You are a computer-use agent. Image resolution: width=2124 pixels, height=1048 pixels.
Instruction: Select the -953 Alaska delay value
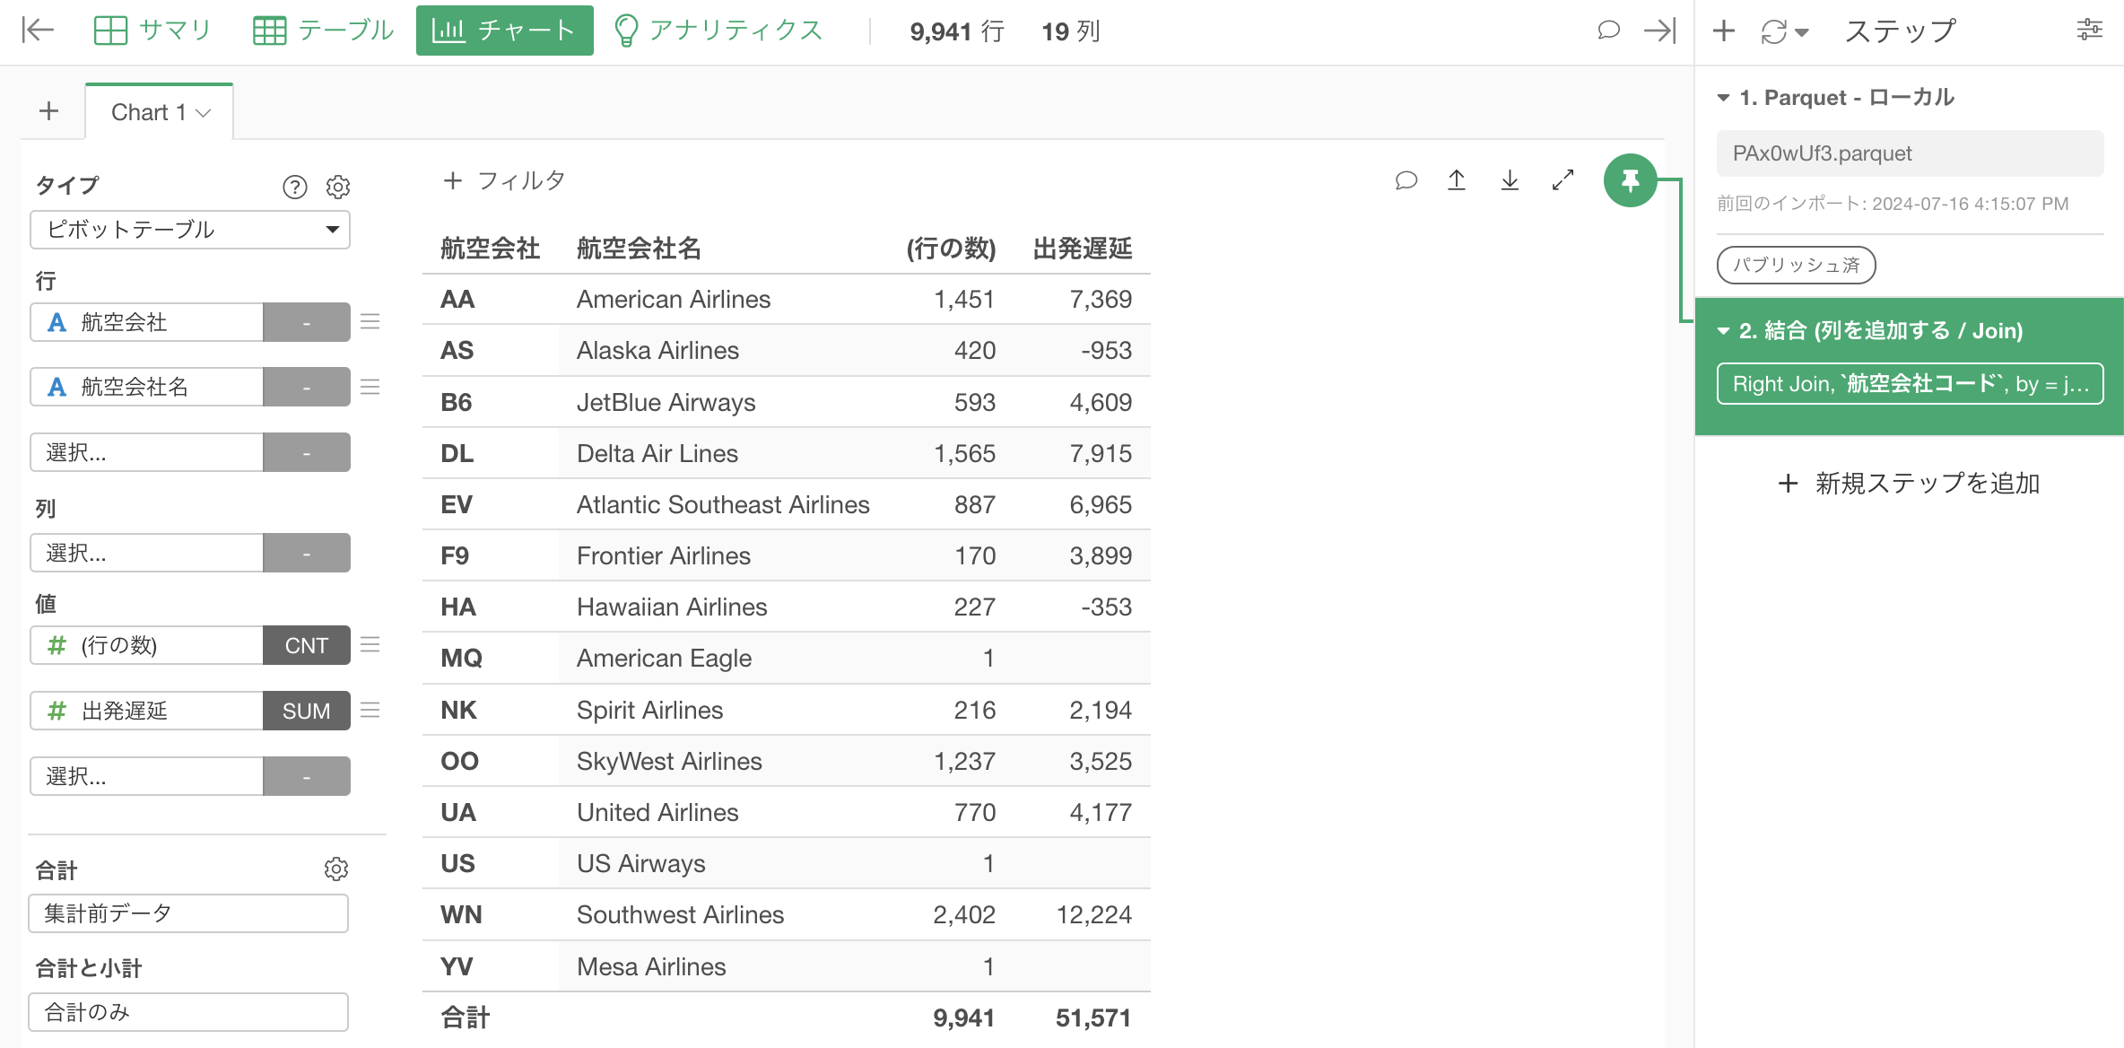[1106, 351]
